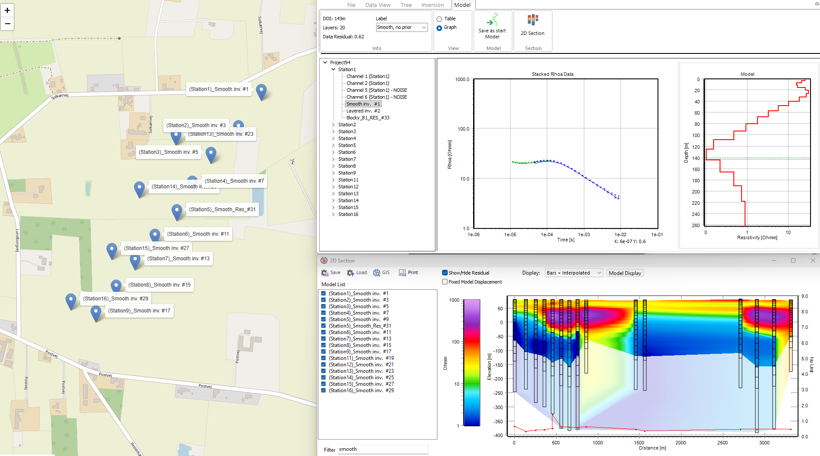Click the Station3 map marker pin
Image resolution: width=820 pixels, height=456 pixels.
[x=211, y=155]
